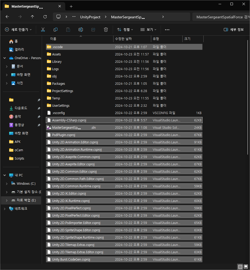Click the Share icon
The image size is (250, 270).
[x=93, y=30]
